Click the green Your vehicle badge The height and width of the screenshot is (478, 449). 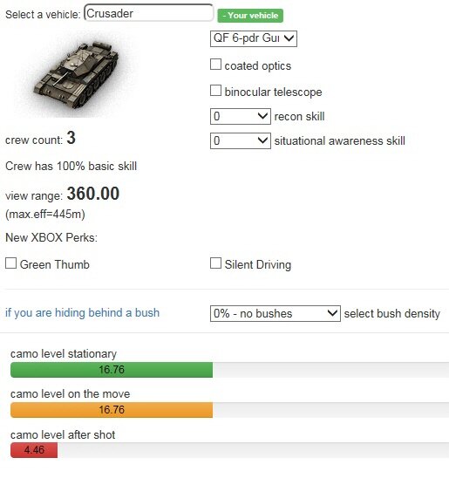250,16
